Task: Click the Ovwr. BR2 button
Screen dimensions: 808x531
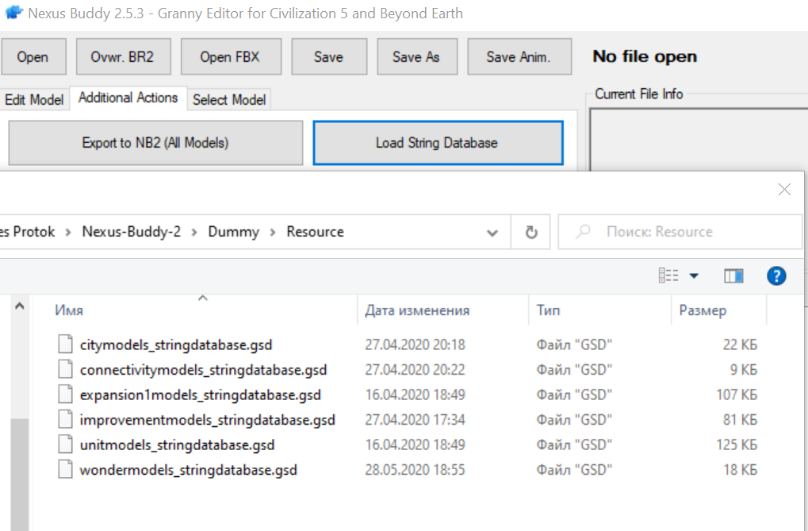Action: click(x=123, y=57)
